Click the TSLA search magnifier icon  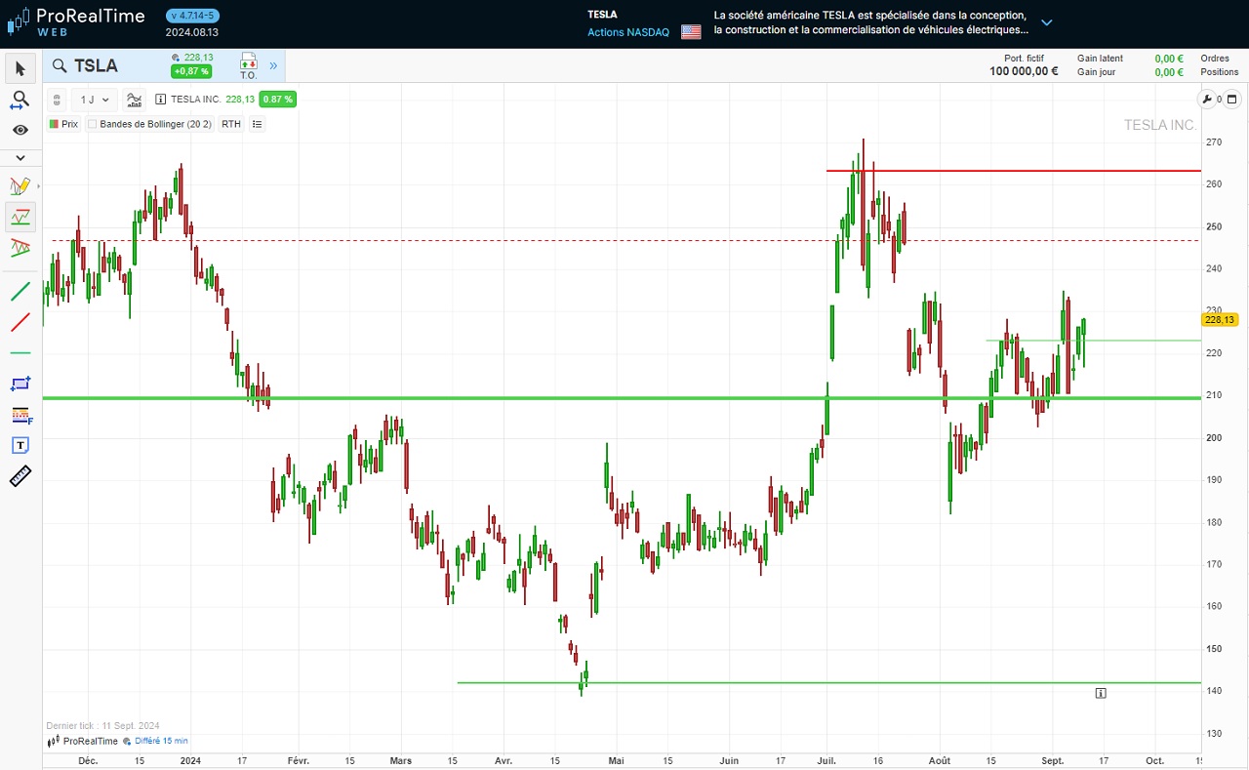[x=60, y=65]
